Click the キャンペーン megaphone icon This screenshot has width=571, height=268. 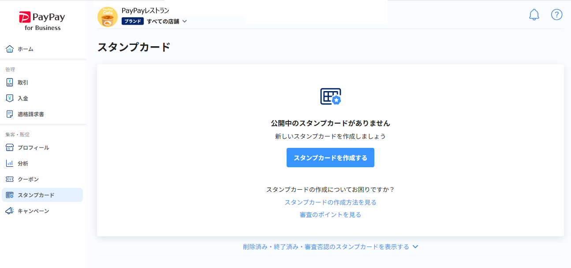[x=10, y=211]
